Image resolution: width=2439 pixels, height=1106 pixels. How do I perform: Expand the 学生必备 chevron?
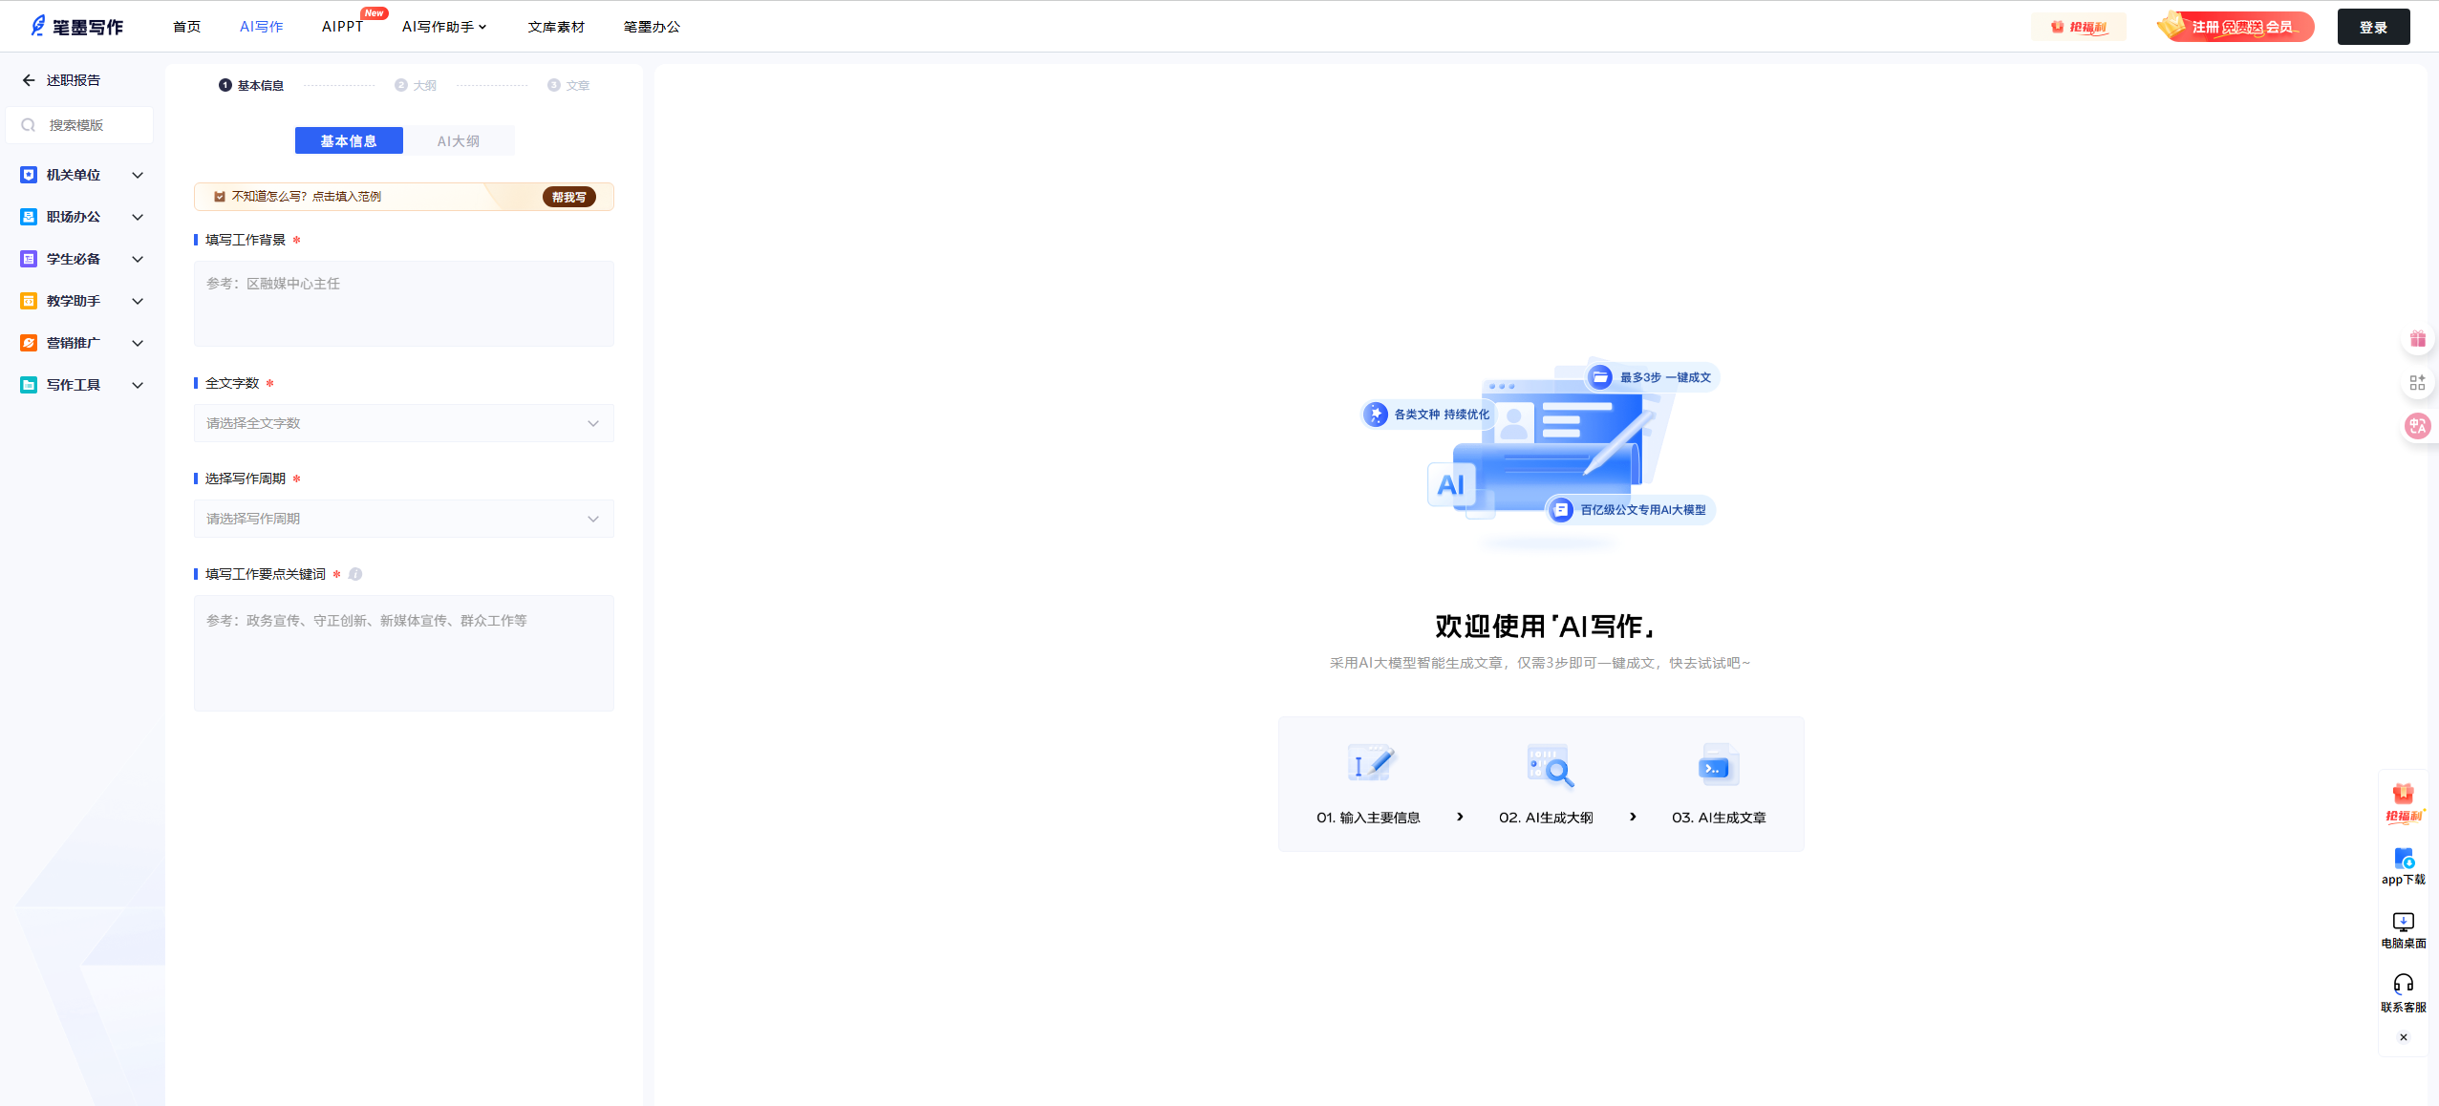138,259
